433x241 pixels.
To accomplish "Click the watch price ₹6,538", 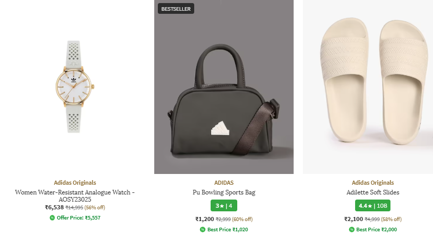I will [54, 207].
